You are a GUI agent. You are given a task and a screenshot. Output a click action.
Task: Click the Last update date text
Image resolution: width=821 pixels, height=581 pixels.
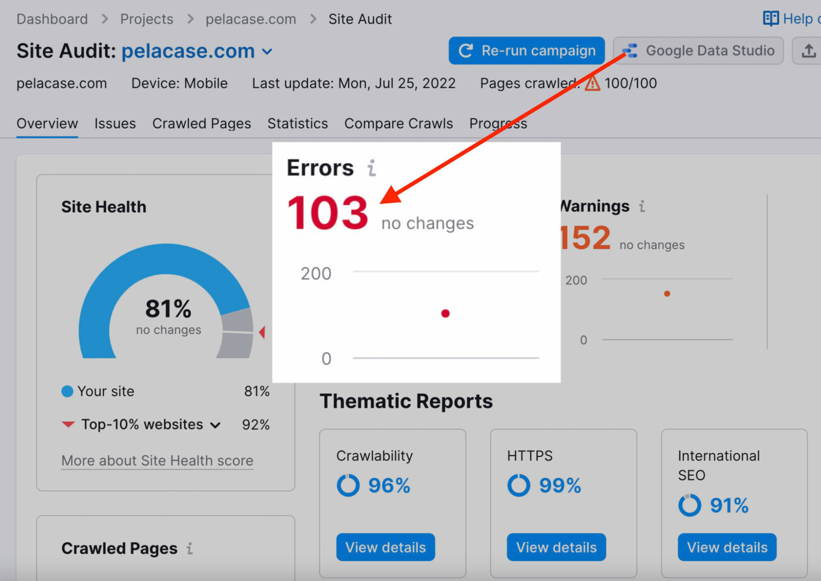click(x=354, y=83)
